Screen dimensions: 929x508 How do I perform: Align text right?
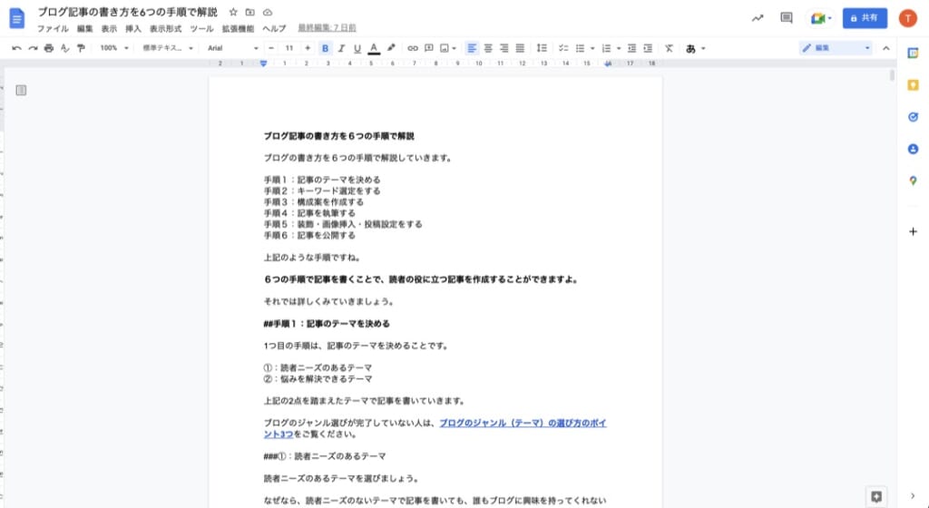coord(504,48)
